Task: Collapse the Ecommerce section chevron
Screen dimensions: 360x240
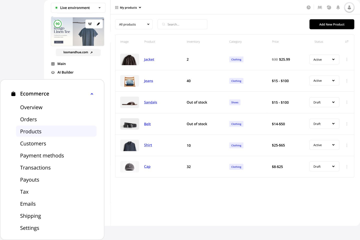Action: coord(92,94)
